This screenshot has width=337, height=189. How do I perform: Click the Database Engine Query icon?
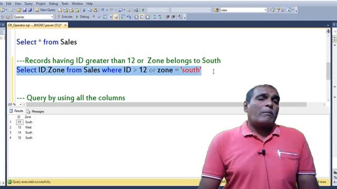60,10
